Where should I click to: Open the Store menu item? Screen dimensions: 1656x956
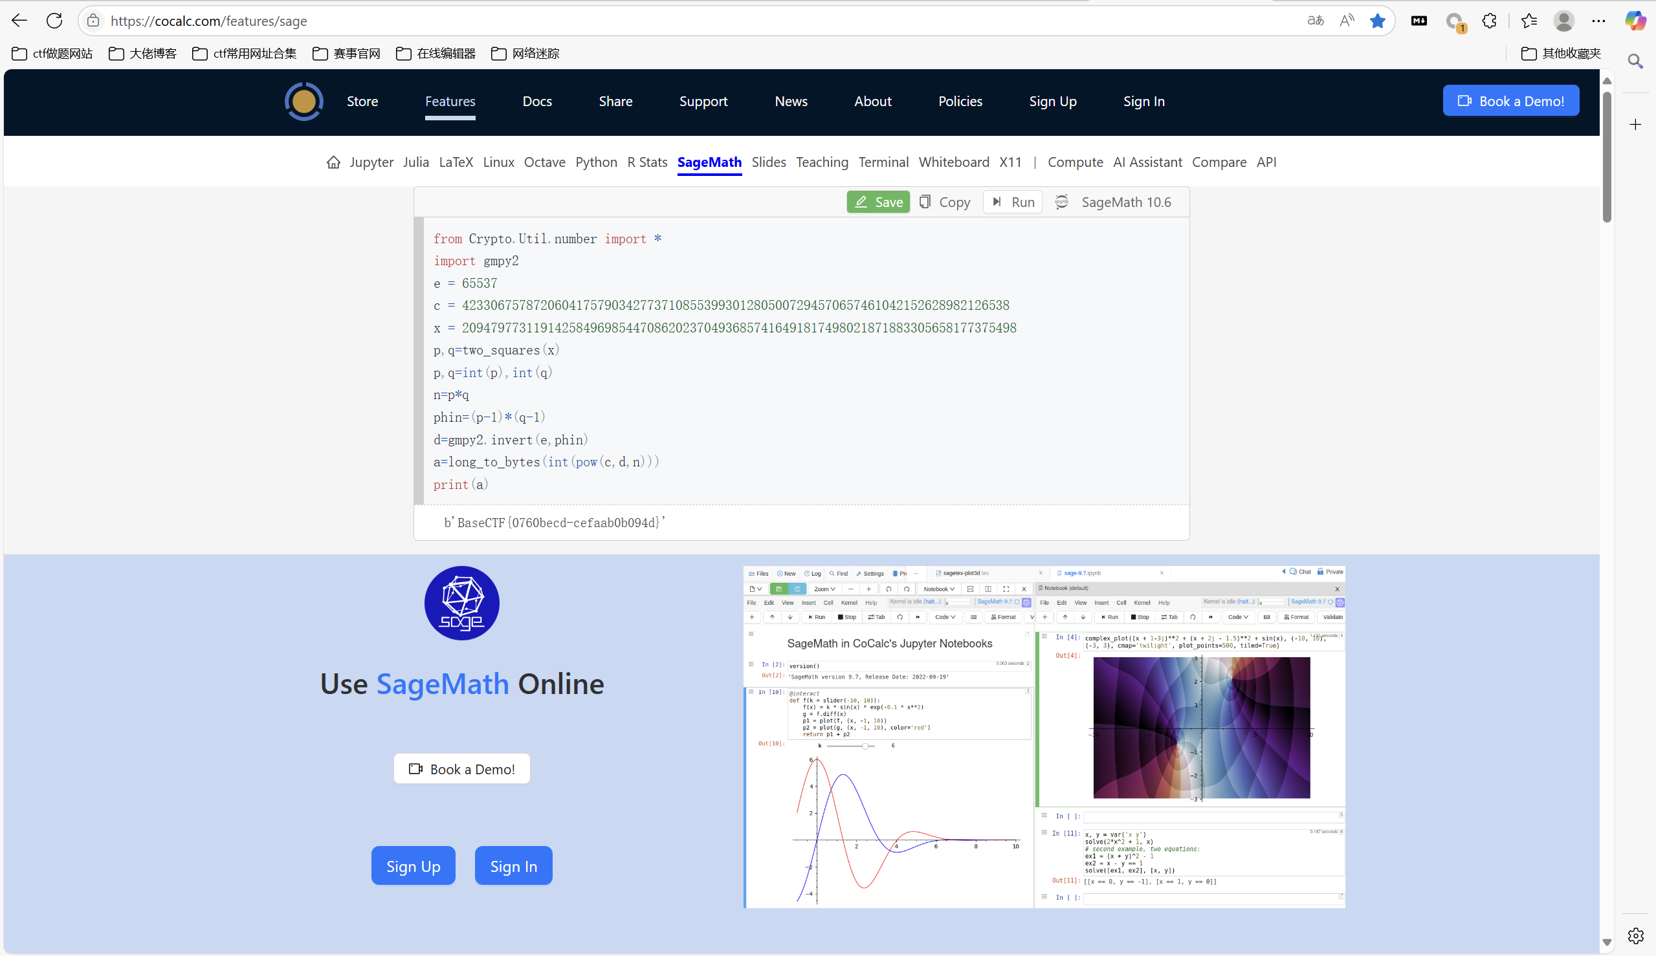click(x=362, y=101)
